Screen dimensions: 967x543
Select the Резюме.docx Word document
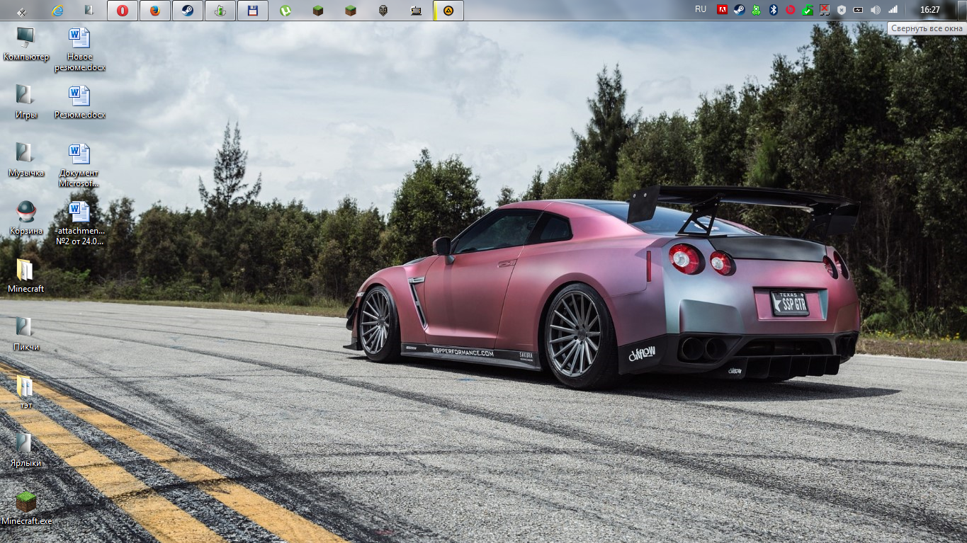coord(79,101)
